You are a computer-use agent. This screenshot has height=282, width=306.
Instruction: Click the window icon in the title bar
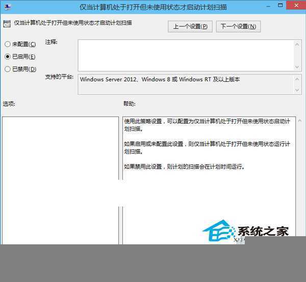tap(8, 6)
